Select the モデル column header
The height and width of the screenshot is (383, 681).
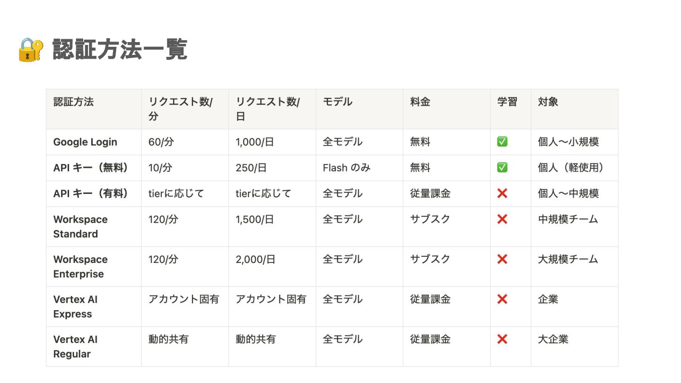[359, 109]
